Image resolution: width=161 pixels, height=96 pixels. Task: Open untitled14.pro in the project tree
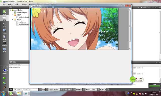22,12
